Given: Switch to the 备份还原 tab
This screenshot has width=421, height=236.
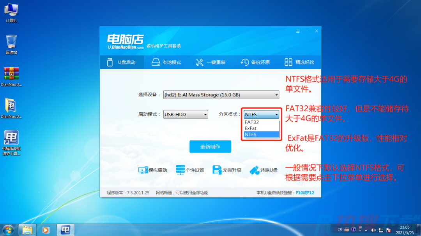Looking at the screenshot, I should [255, 62].
